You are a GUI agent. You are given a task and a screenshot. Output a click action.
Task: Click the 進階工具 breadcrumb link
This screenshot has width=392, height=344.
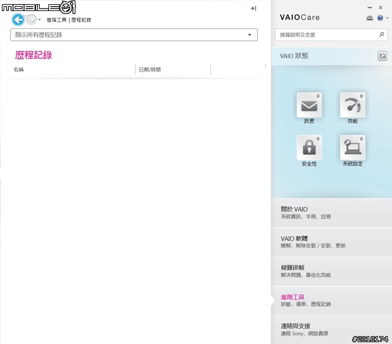coord(56,20)
